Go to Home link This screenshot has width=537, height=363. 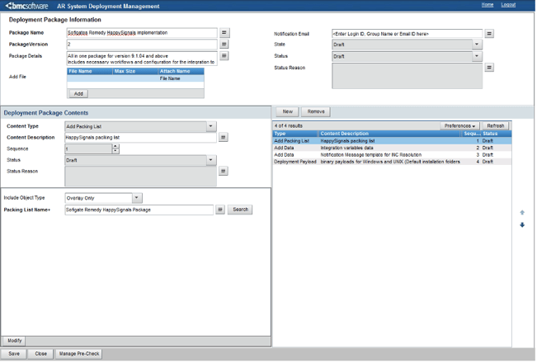pyautogui.click(x=488, y=5)
